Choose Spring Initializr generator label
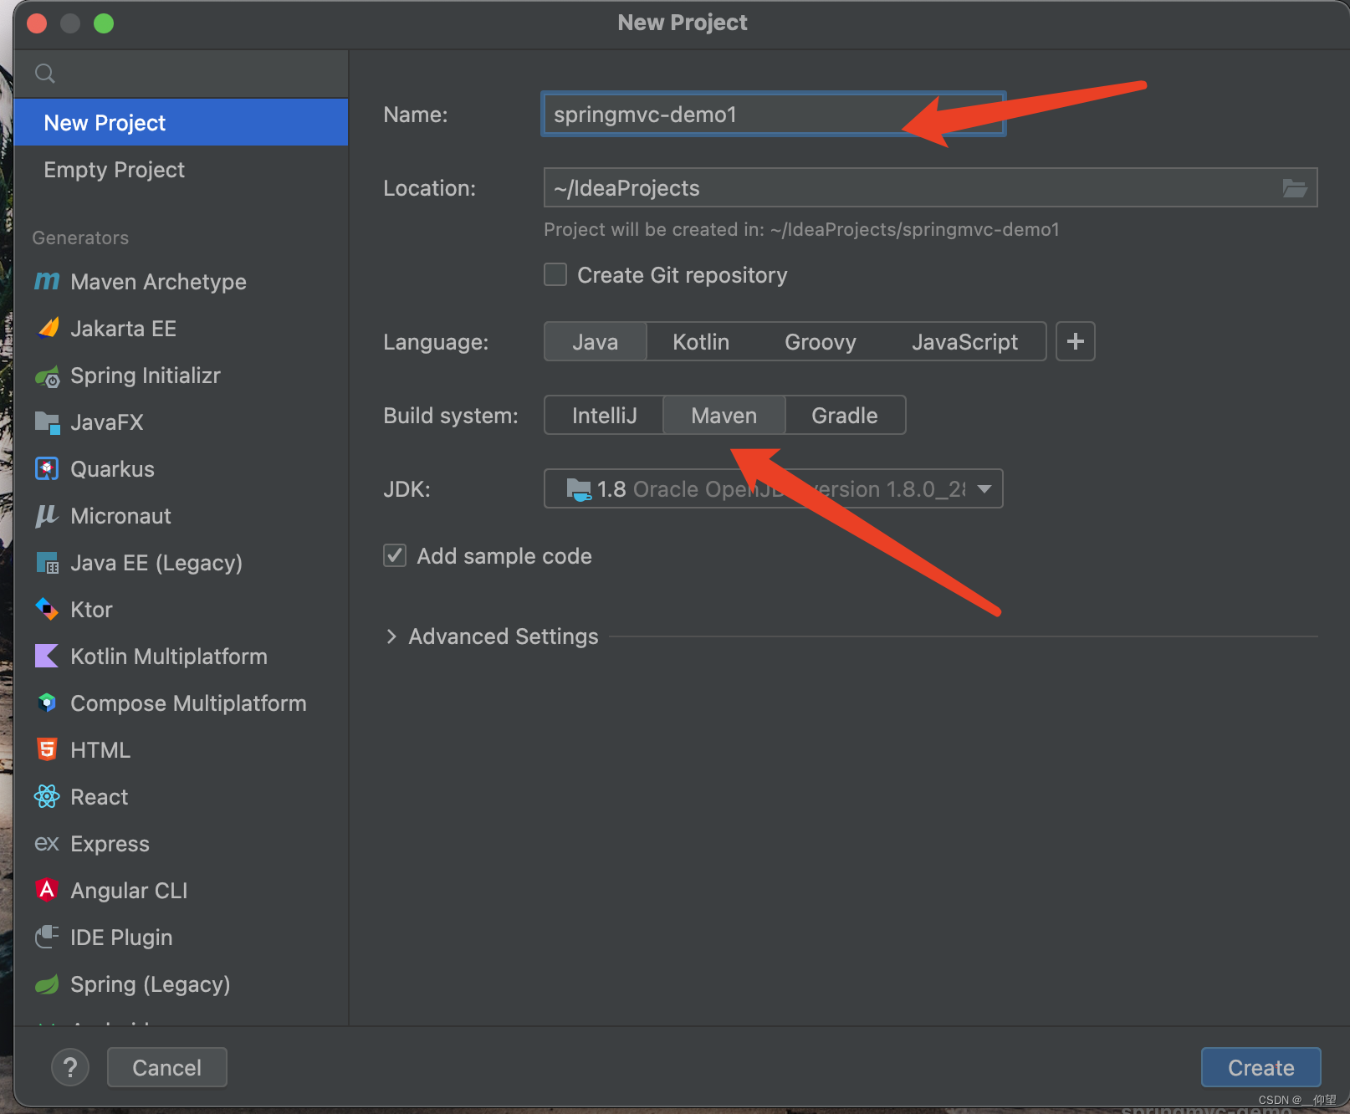The image size is (1350, 1114). [146, 376]
